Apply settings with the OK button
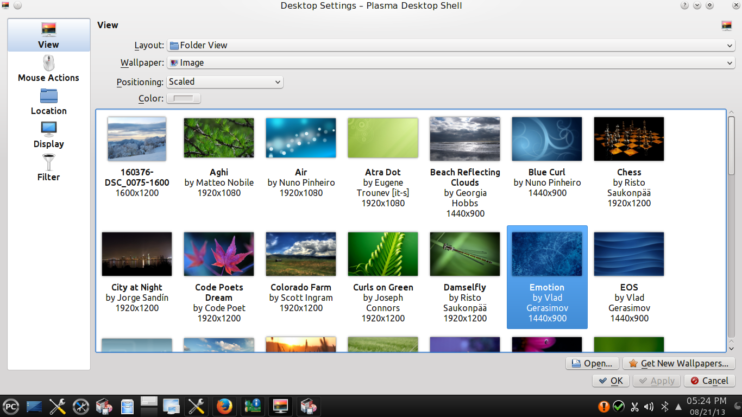Viewport: 742px width, 417px height. [x=611, y=381]
